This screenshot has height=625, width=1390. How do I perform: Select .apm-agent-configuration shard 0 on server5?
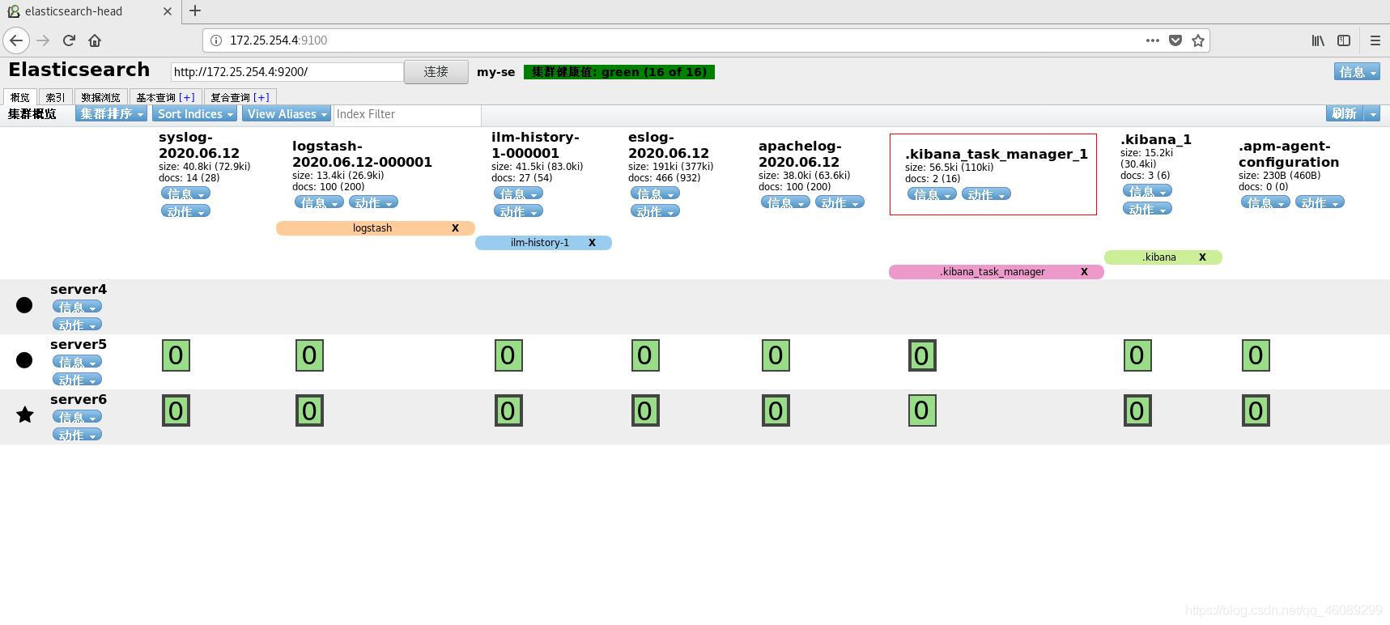pyautogui.click(x=1256, y=355)
